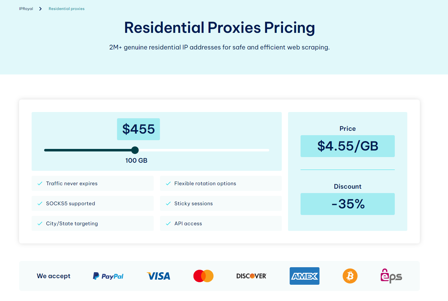448x301 pixels.
Task: Click the $4.55/GB price box
Action: pyautogui.click(x=348, y=146)
